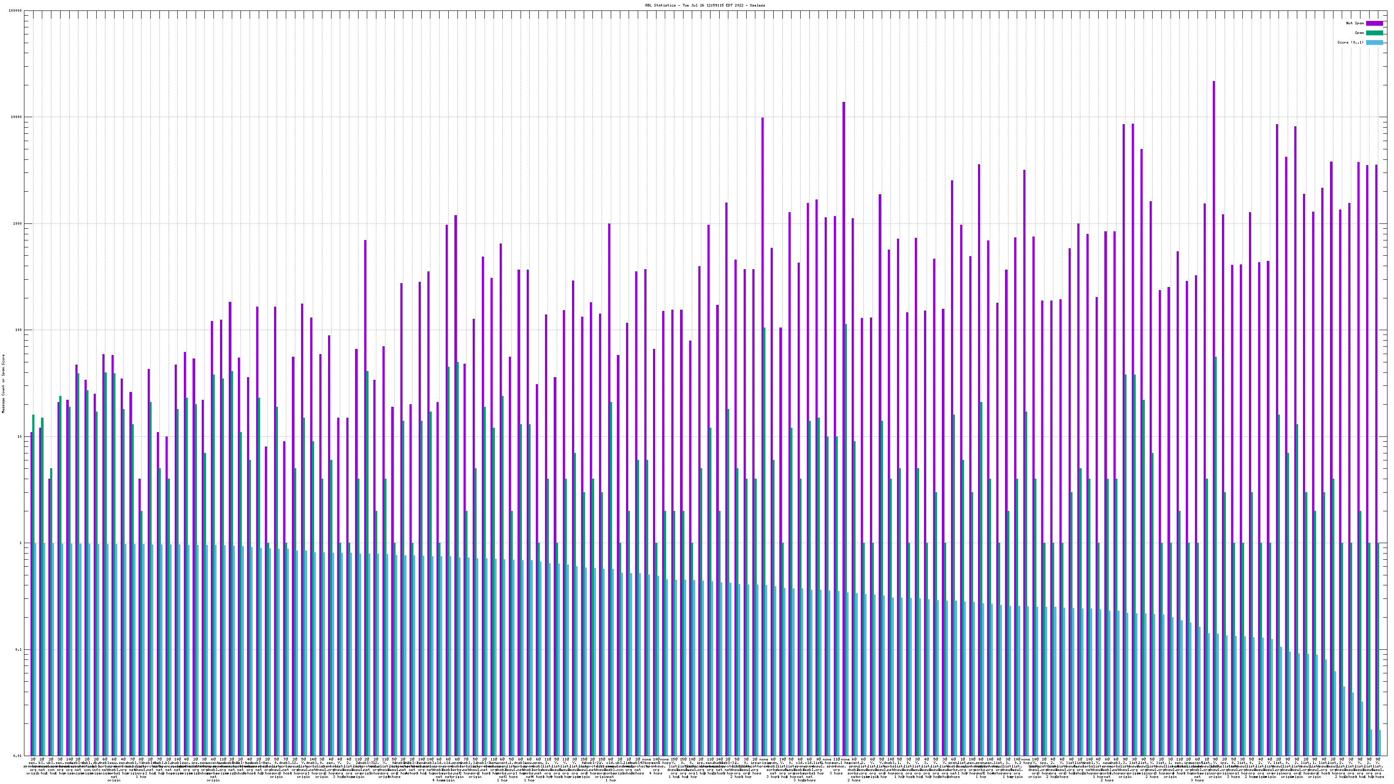Select the "Score (0..1)" legend label

[x=1350, y=42]
